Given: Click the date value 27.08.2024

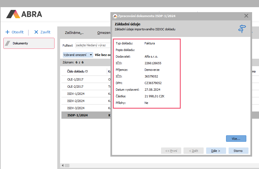Looking at the screenshot, I should [x=152, y=90].
